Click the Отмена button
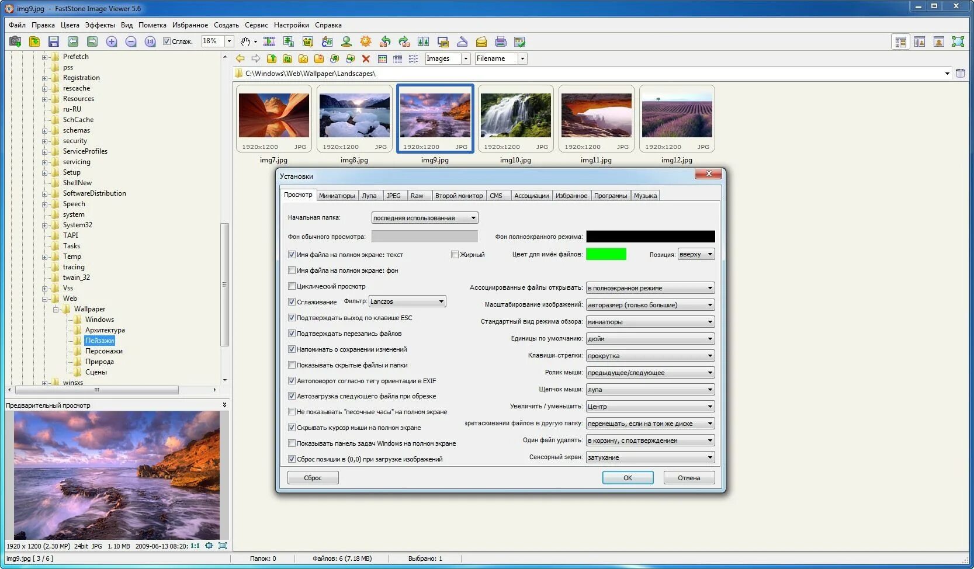974x569 pixels. (689, 478)
